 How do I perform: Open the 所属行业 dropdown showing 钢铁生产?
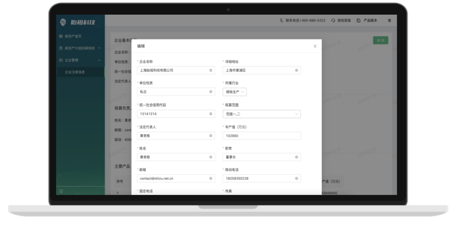pyautogui.click(x=235, y=92)
